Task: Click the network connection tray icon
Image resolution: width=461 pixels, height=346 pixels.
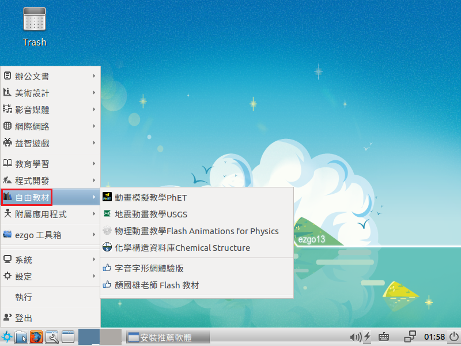Action: click(x=410, y=336)
